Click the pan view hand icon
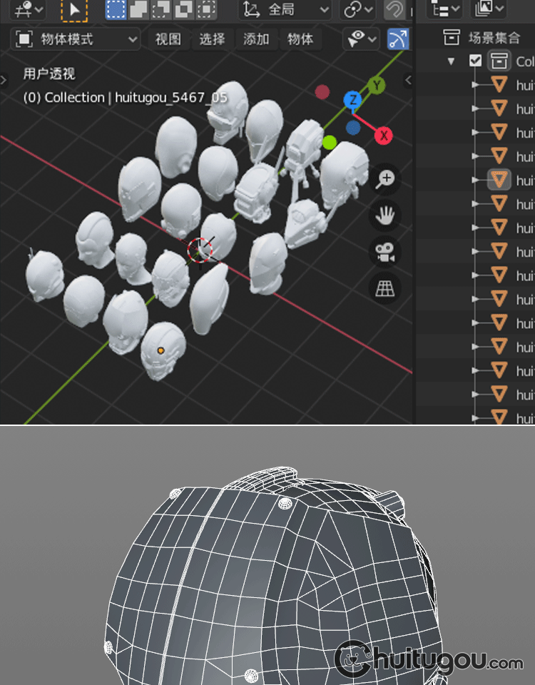535x685 pixels. click(384, 215)
